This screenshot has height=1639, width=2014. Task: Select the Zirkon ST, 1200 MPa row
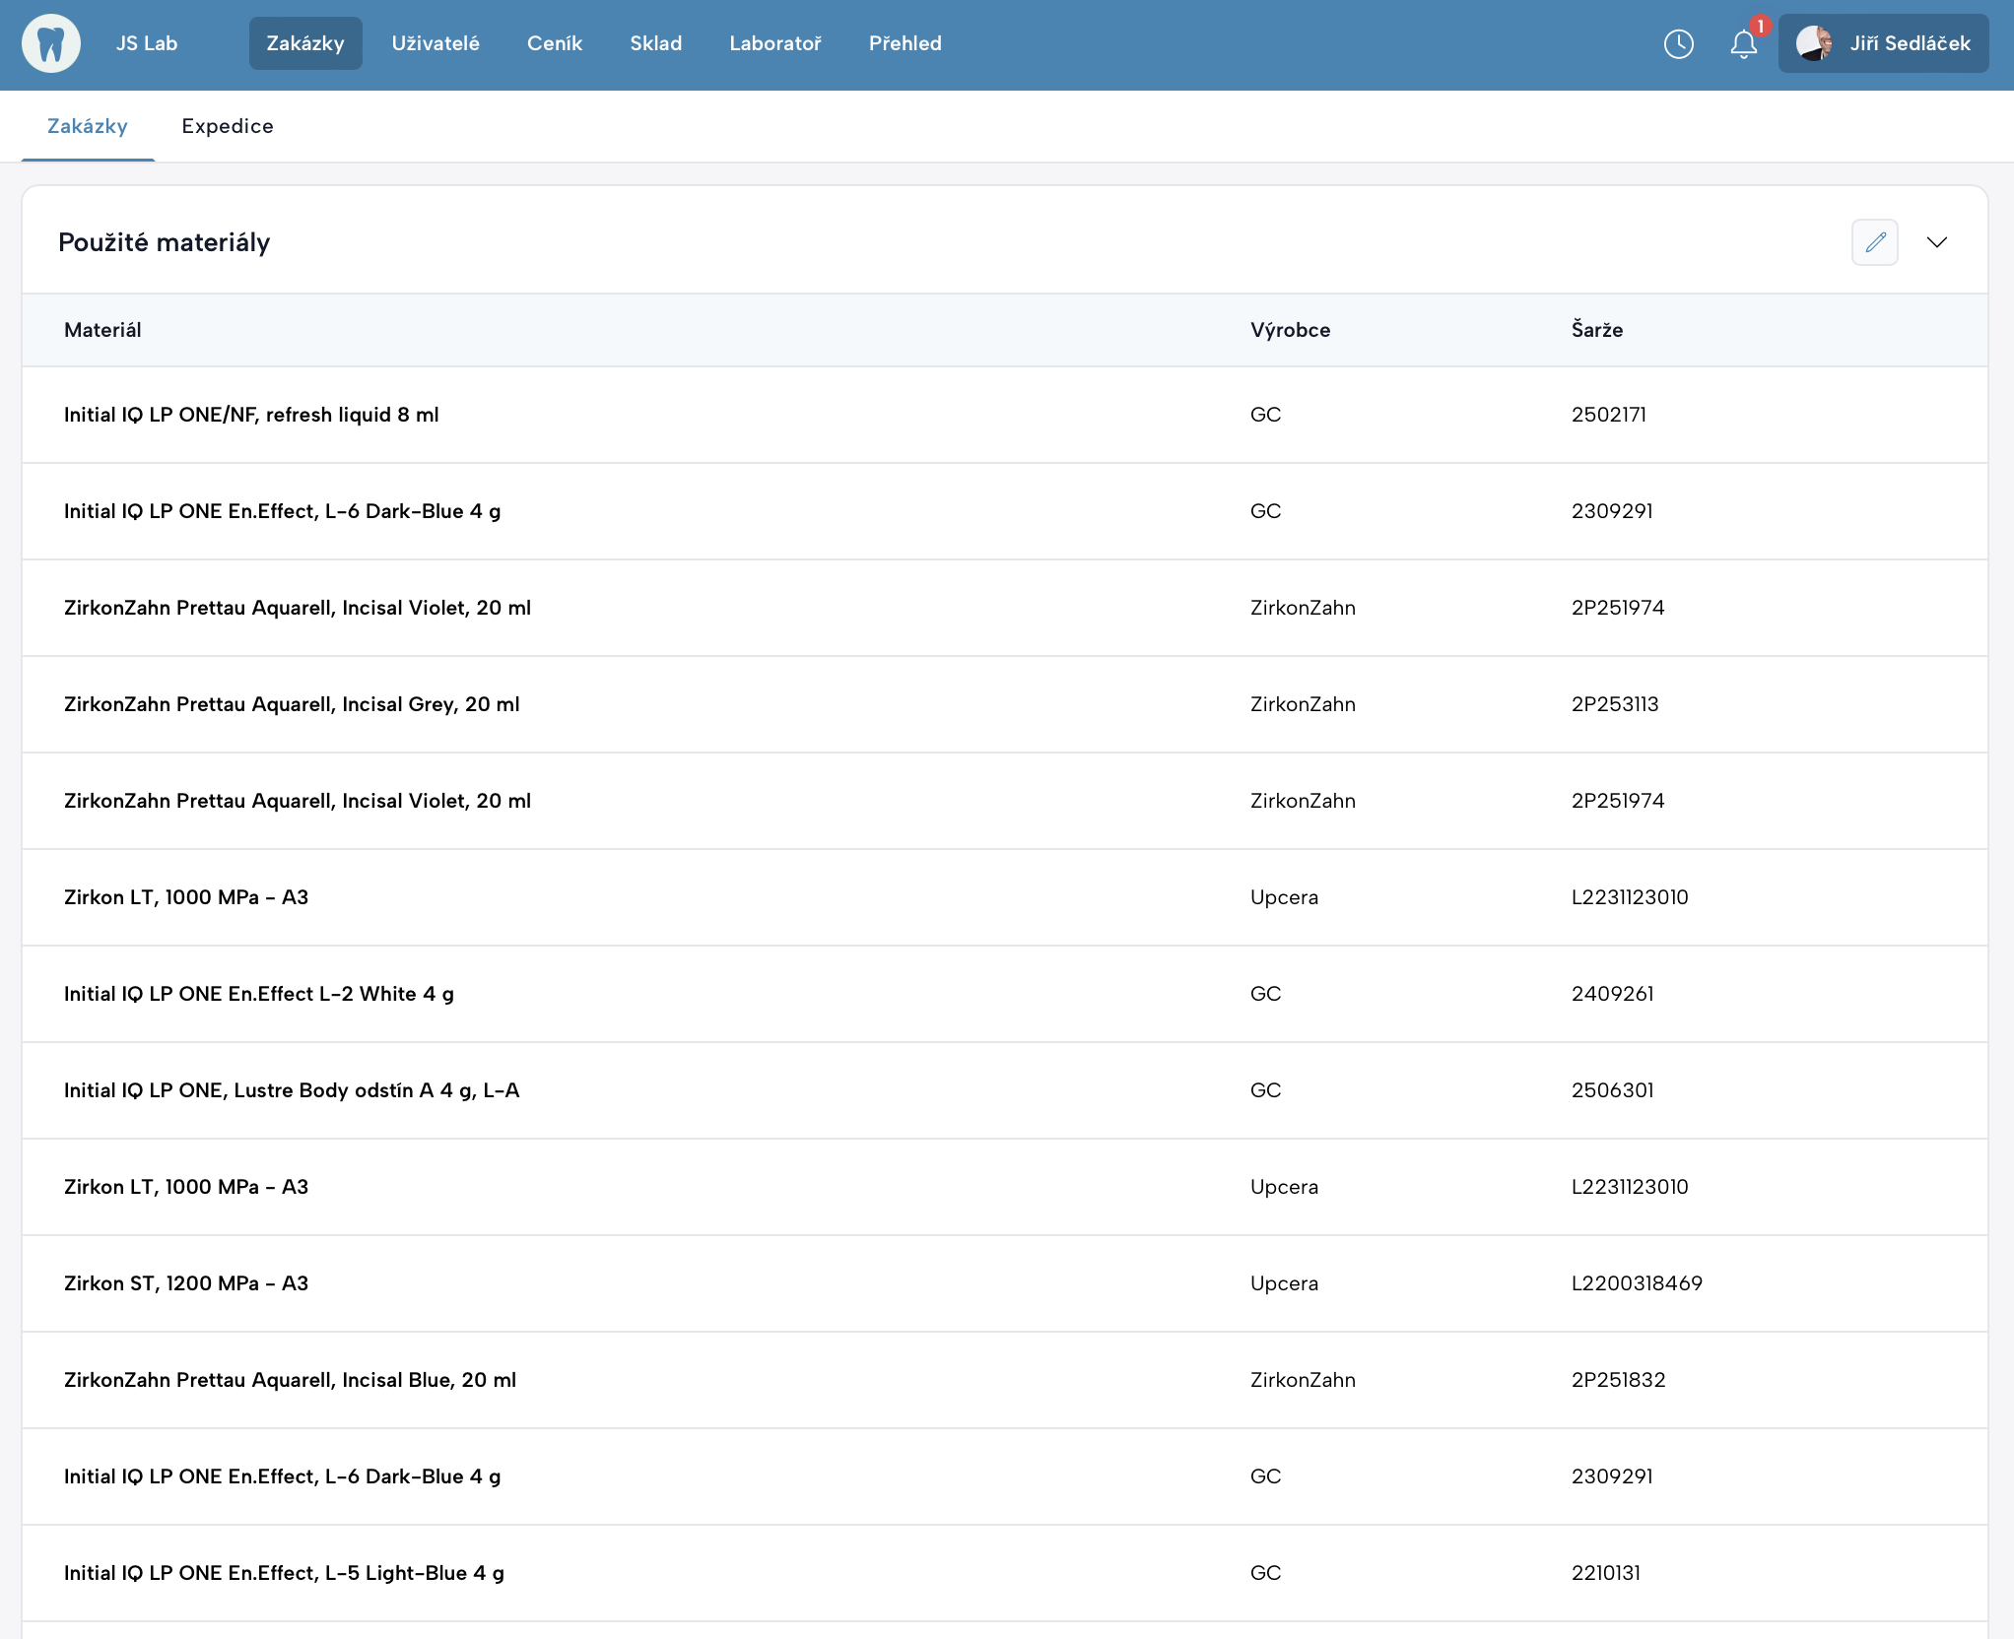186,1283
